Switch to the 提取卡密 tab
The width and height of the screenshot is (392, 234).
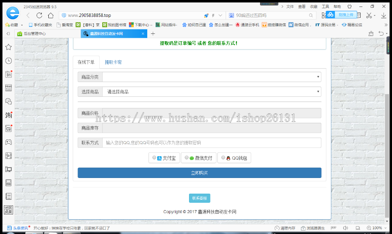[x=113, y=63]
